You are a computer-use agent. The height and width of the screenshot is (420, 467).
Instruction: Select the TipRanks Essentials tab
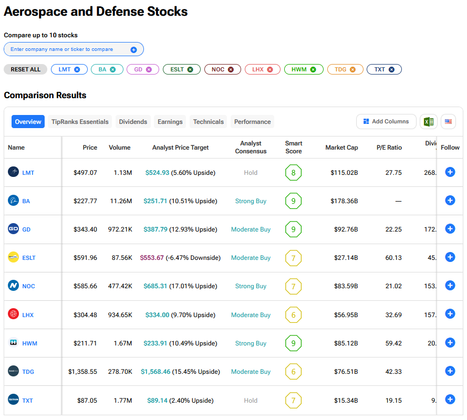(80, 122)
